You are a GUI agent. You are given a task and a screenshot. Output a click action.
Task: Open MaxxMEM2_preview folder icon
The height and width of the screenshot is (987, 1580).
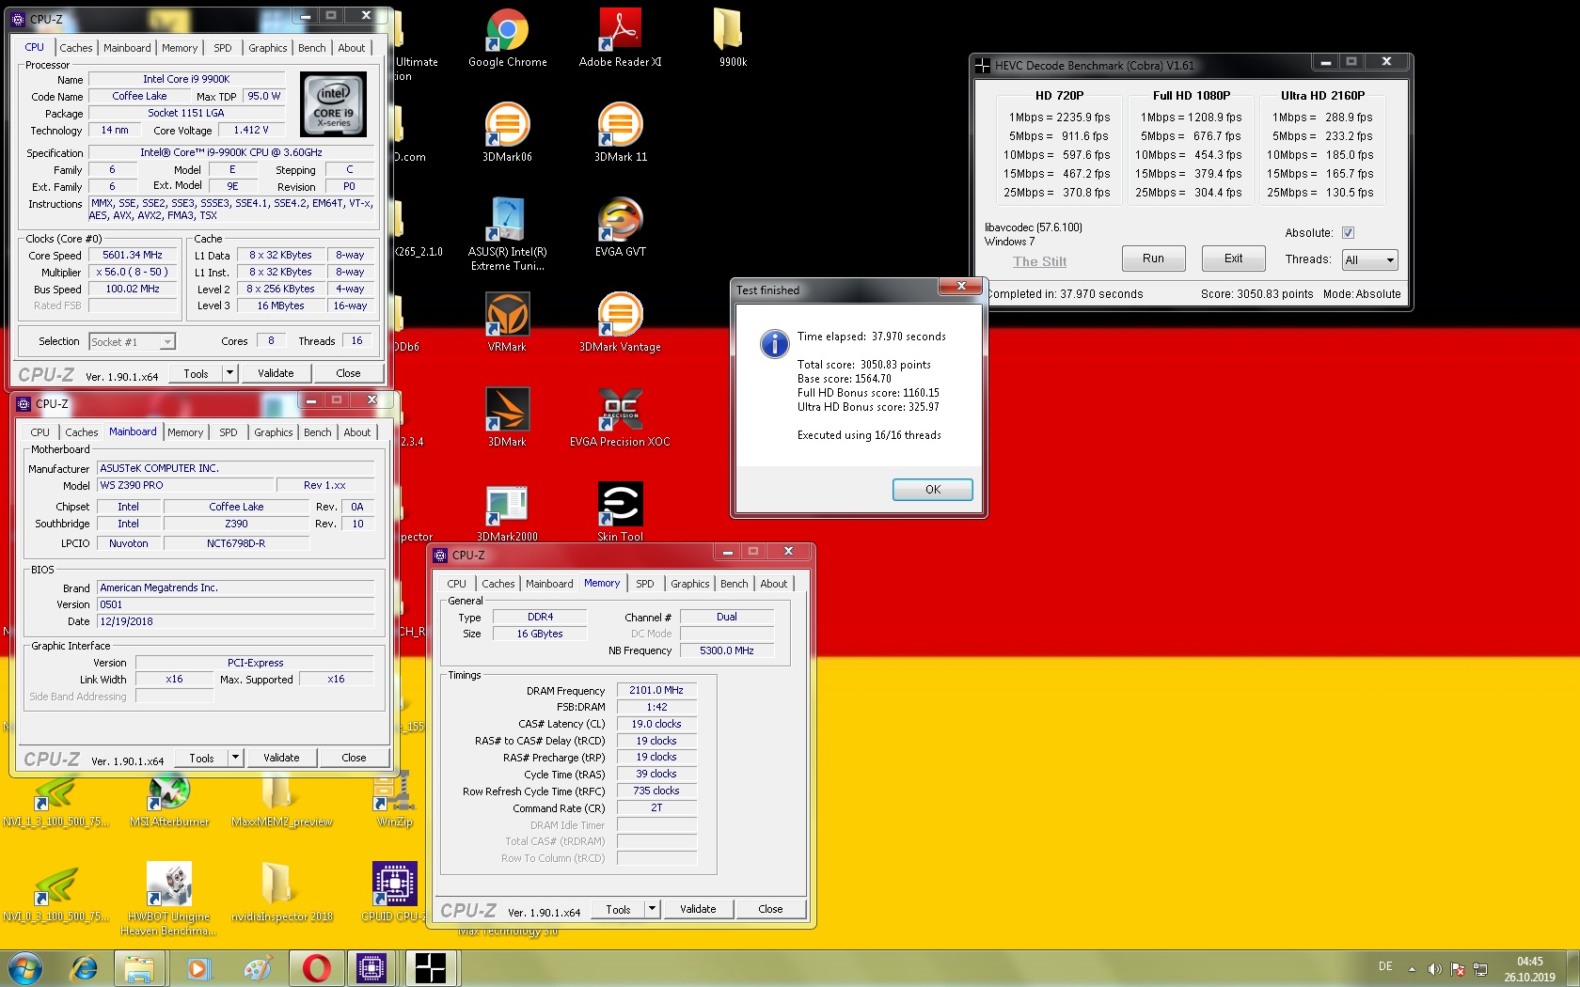(282, 799)
